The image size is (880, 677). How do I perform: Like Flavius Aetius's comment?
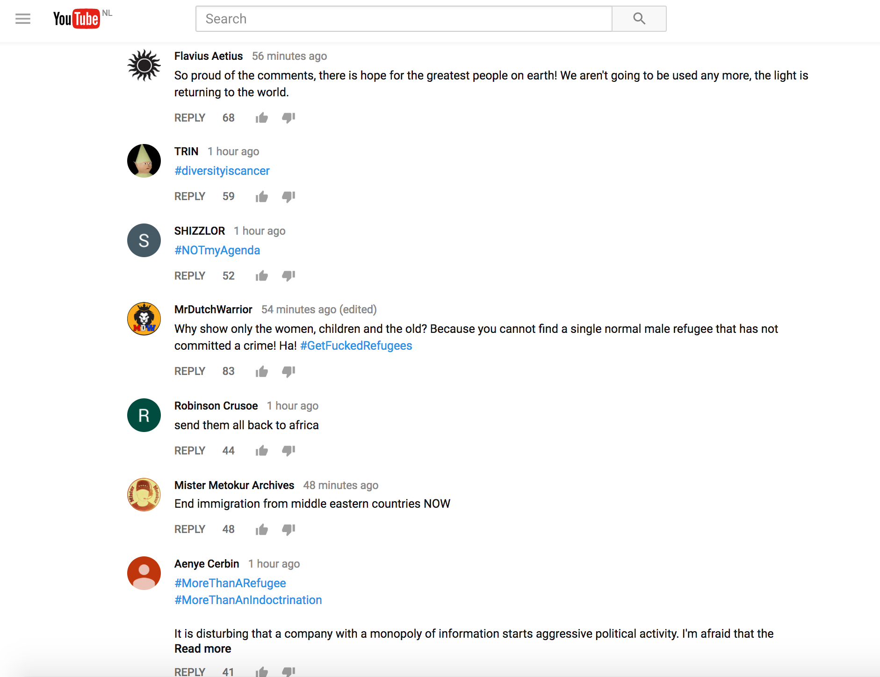pyautogui.click(x=261, y=118)
